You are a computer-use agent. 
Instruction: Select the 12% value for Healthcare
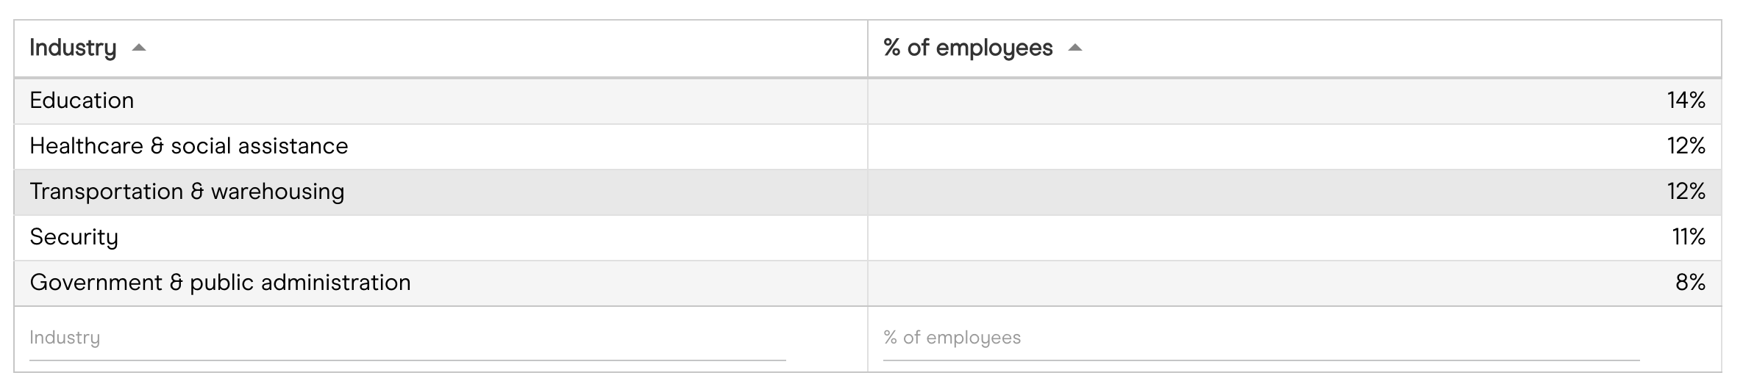point(1686,146)
